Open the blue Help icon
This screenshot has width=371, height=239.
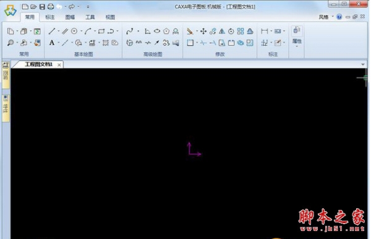(x=339, y=17)
